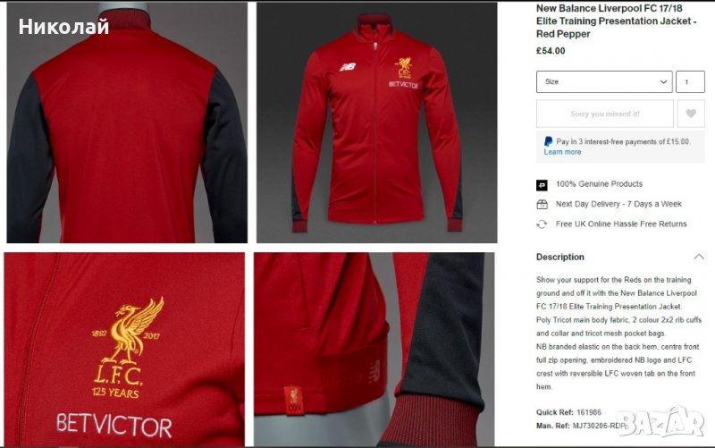Open the full front jacket image
The image size is (715, 448).
pyautogui.click(x=376, y=123)
